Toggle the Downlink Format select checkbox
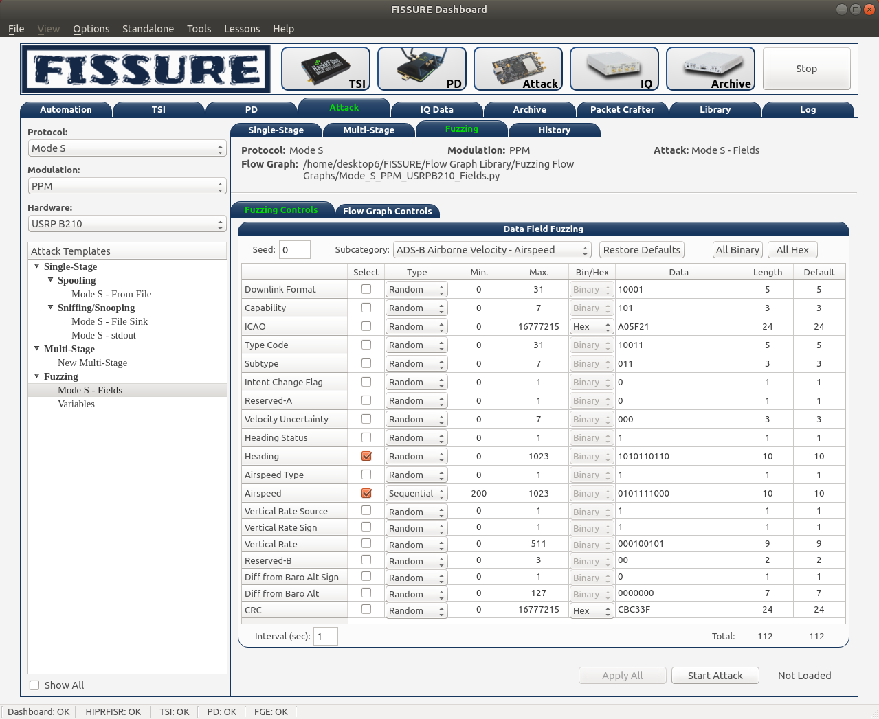The height and width of the screenshot is (719, 879). coord(366,289)
